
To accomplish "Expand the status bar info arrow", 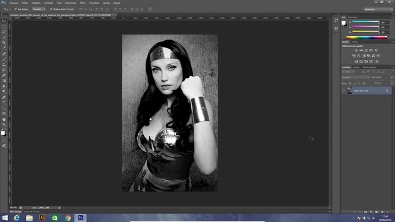I will point(59,208).
